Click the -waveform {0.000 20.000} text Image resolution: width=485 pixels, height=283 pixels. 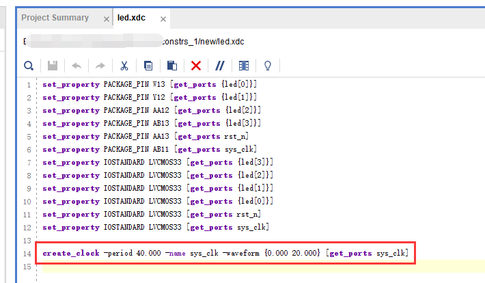point(272,254)
